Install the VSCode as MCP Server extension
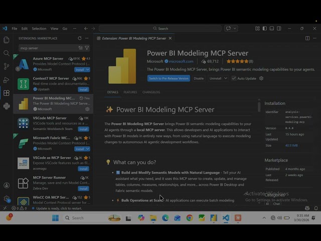 coord(83,169)
